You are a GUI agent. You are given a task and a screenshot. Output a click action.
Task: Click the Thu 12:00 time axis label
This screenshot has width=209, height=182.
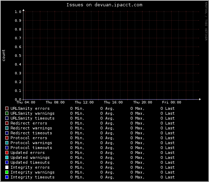(x=84, y=102)
